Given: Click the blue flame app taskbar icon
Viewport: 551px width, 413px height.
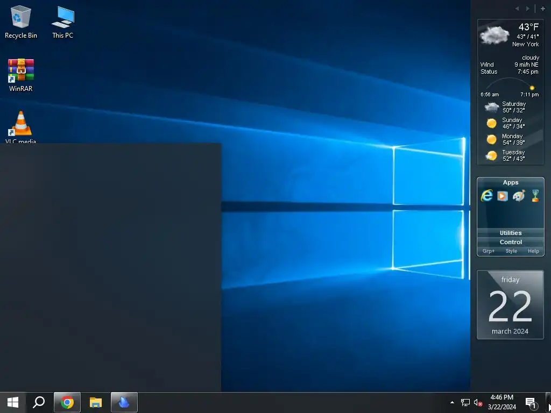Looking at the screenshot, I should pyautogui.click(x=124, y=402).
